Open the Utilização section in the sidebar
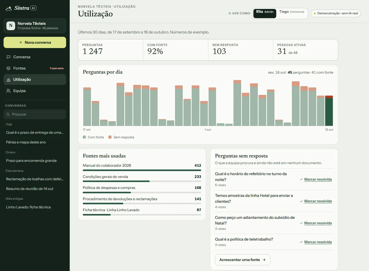 35,79
